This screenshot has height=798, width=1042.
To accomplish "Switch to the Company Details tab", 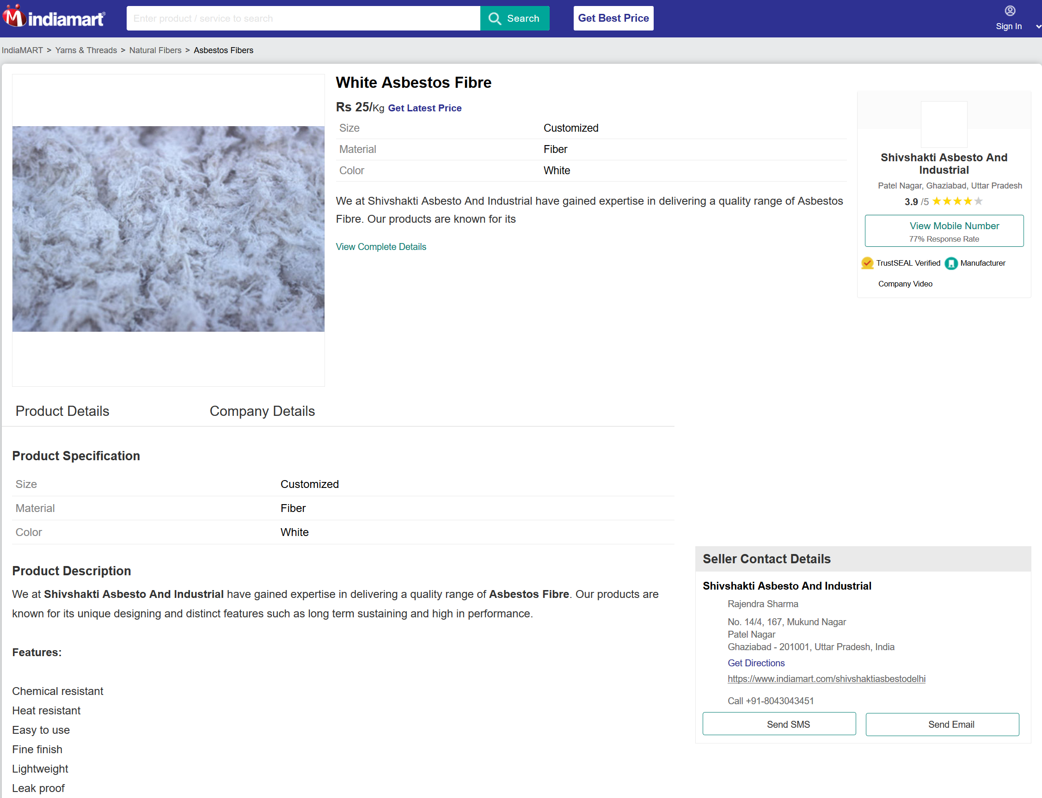I will click(x=262, y=411).
